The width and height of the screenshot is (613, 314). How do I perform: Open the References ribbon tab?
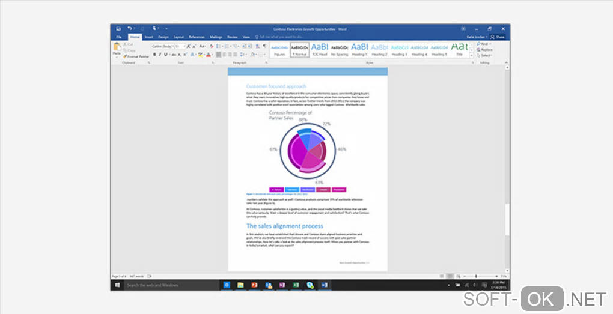pos(197,37)
